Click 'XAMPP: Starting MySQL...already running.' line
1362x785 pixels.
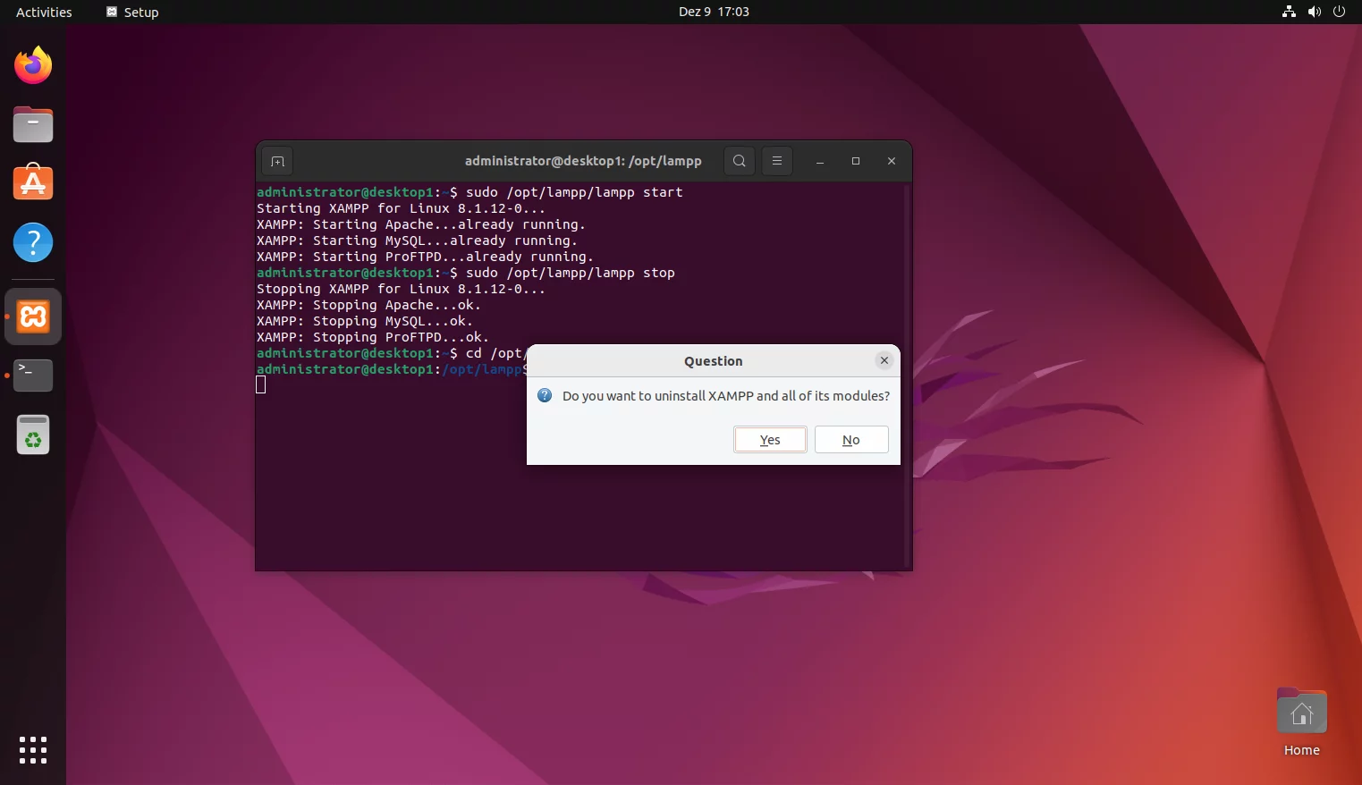417,241
